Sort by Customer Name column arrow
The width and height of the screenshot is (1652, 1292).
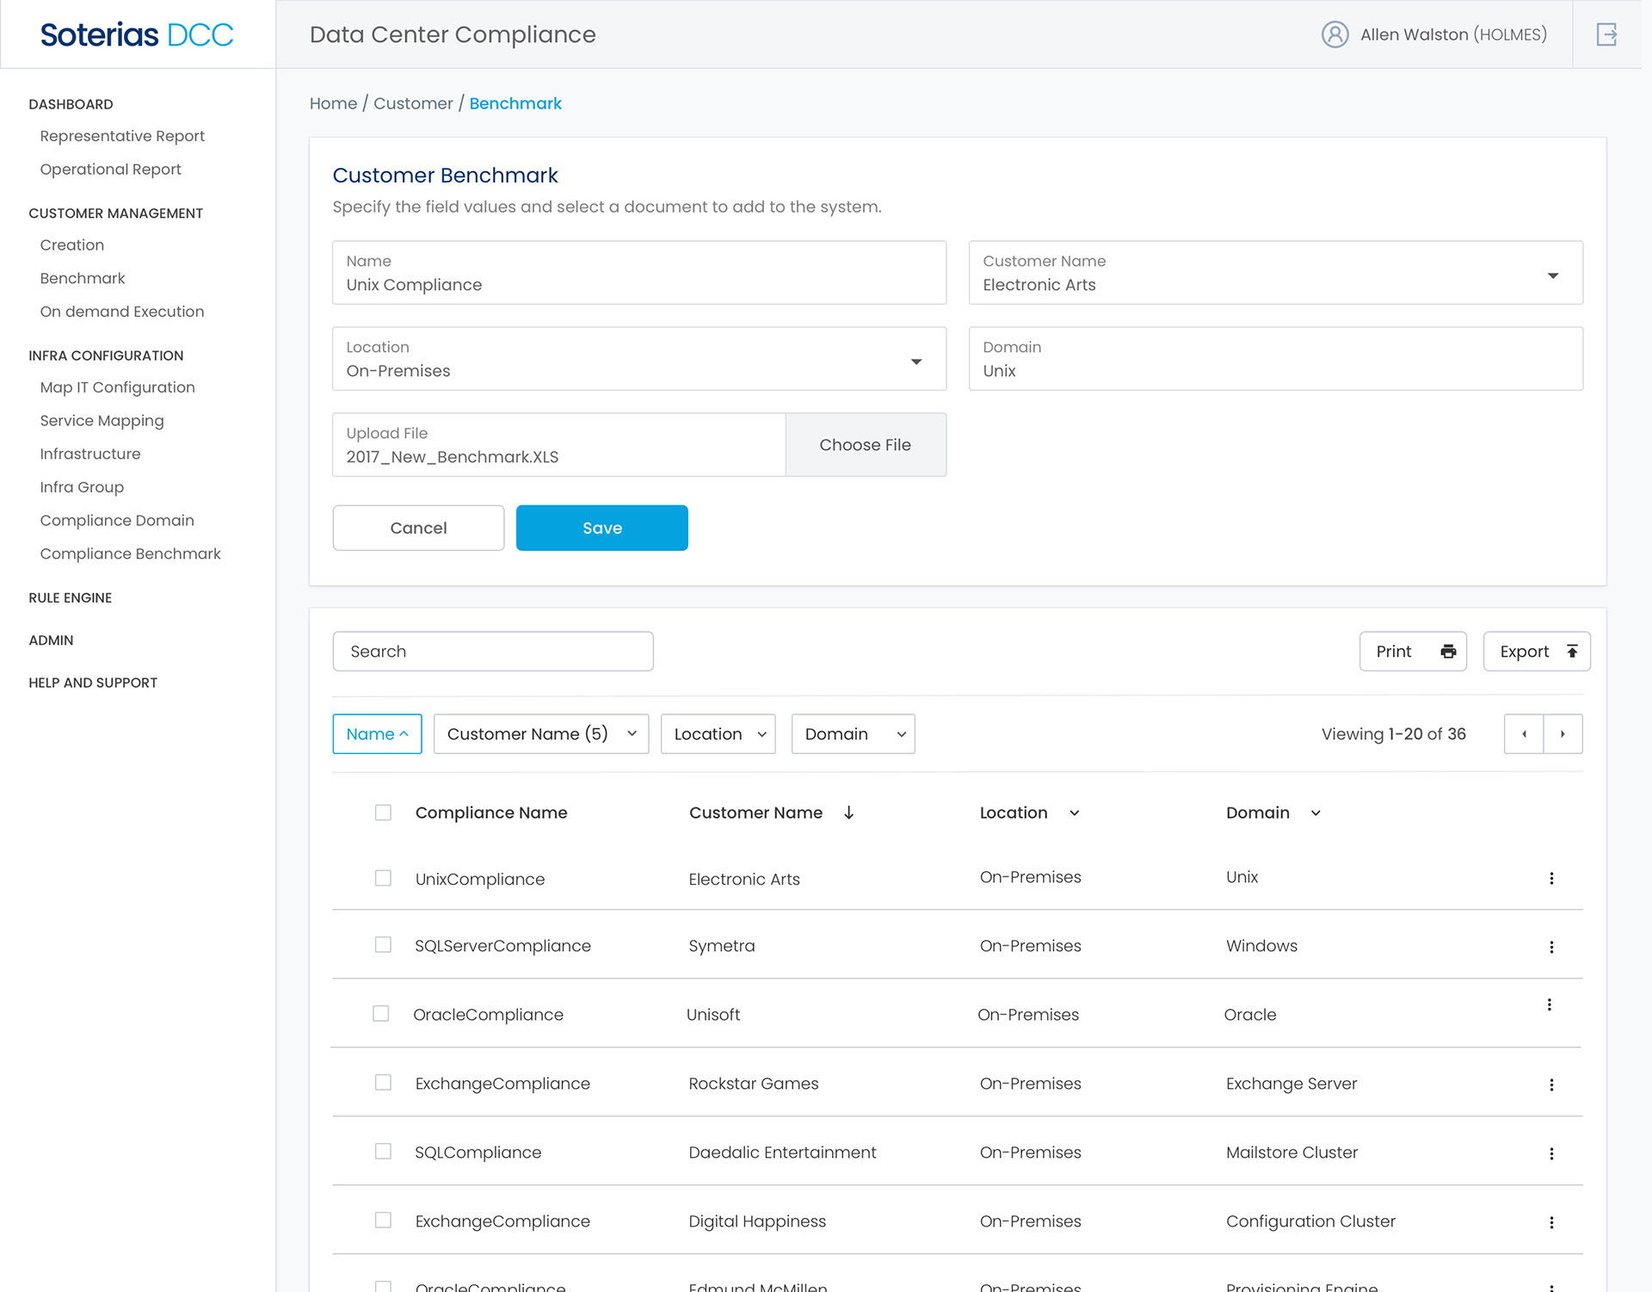point(848,813)
